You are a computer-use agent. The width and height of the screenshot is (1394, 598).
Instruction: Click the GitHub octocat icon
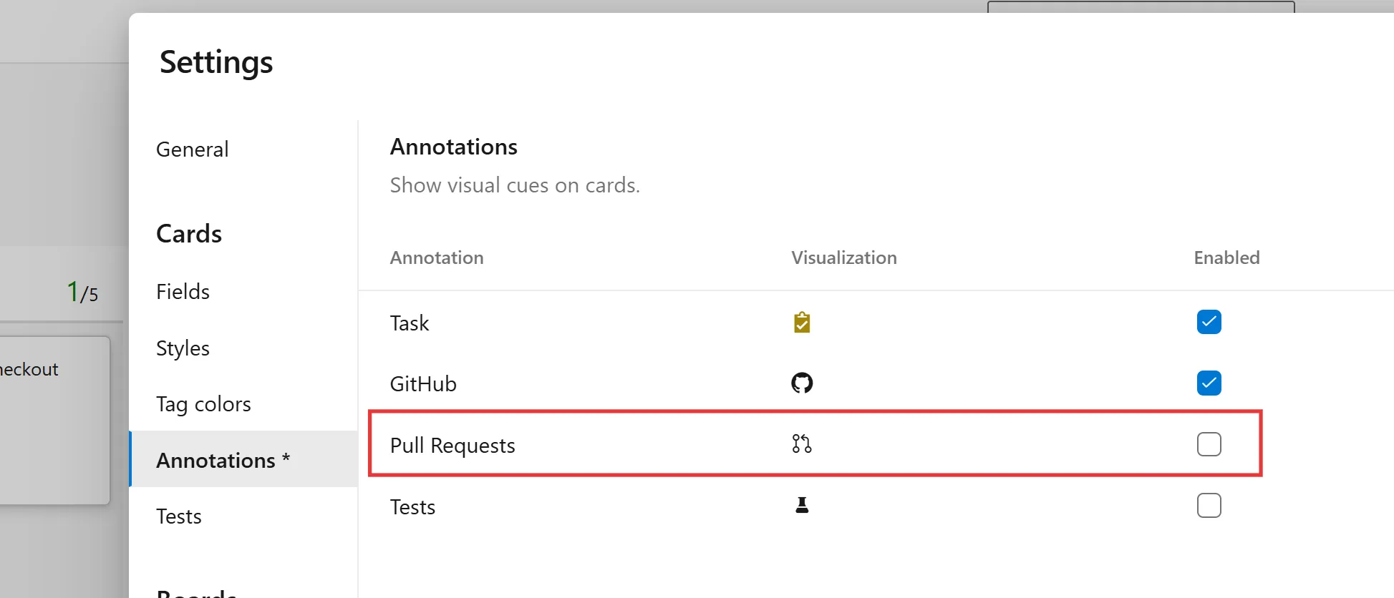pyautogui.click(x=802, y=383)
